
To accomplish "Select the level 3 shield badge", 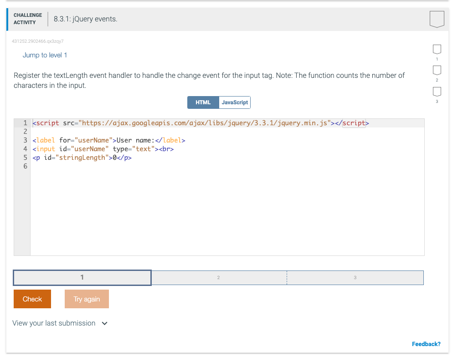I will point(437,92).
